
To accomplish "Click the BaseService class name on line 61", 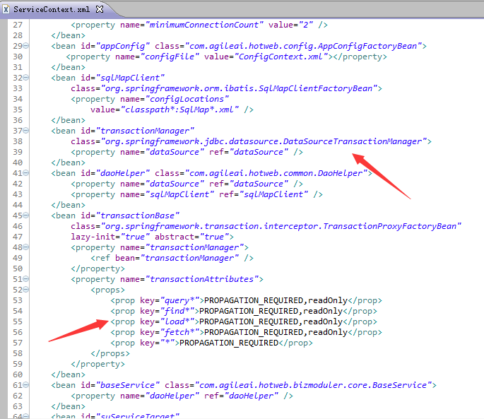I will tap(399, 385).
